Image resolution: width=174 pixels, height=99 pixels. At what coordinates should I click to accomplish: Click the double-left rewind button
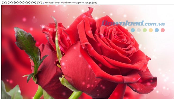pyautogui.click(x=16, y=2)
